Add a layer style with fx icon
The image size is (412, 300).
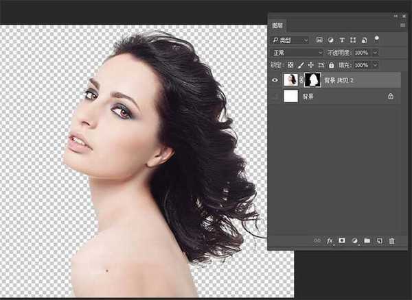(330, 241)
